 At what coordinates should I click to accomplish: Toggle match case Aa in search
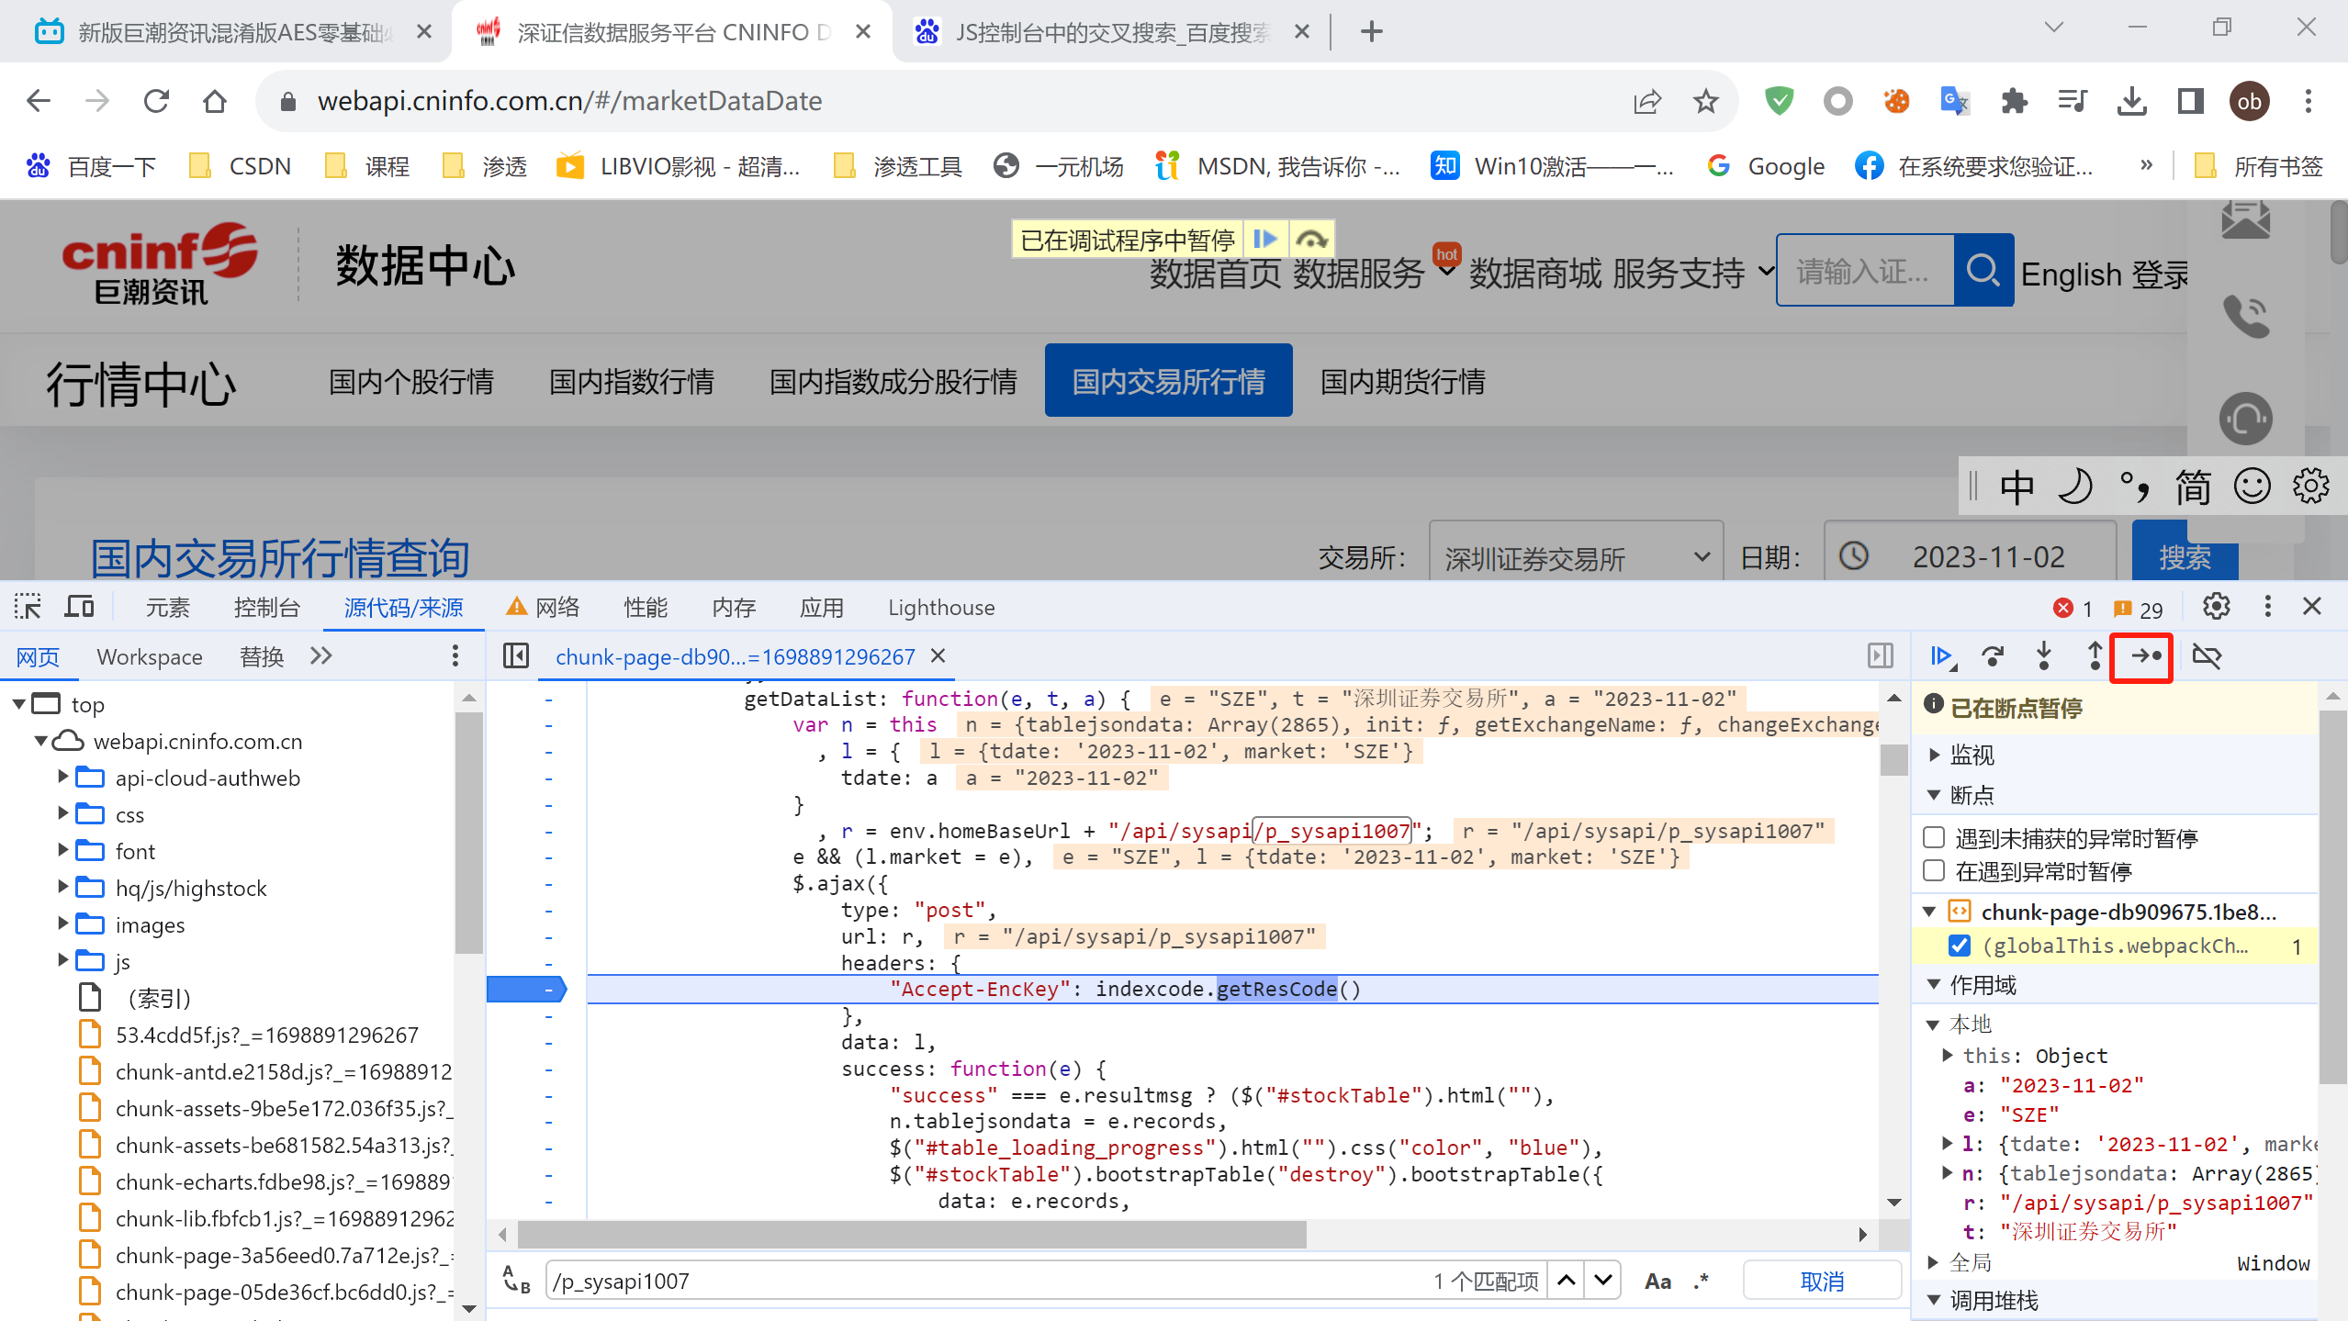(x=1657, y=1282)
